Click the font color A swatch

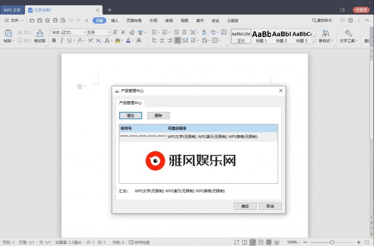(128, 40)
